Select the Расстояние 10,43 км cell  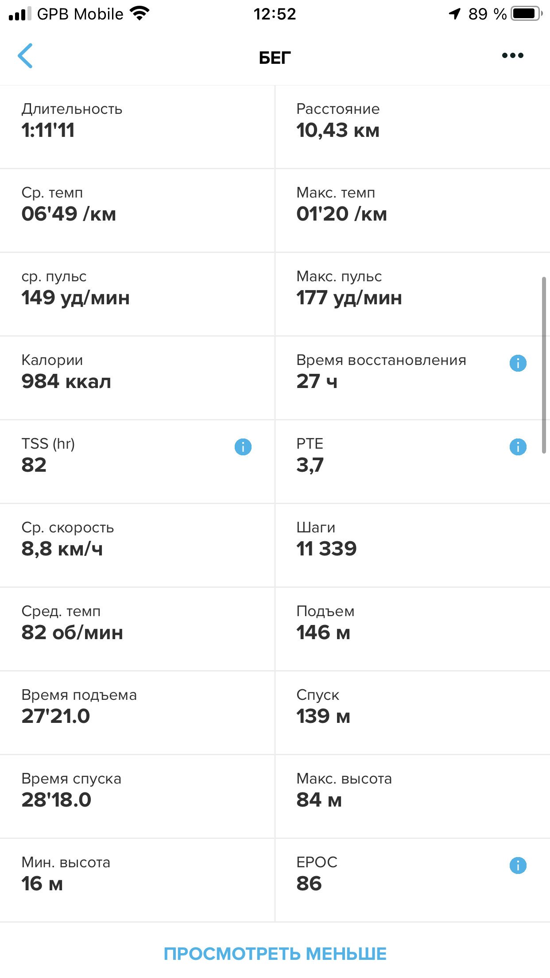click(413, 127)
